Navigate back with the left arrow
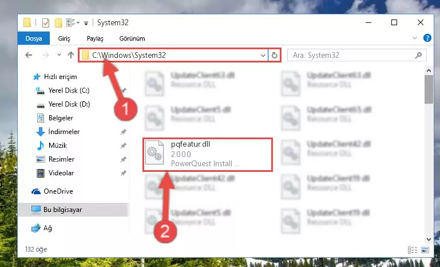Viewport: 440px width, 267px height. click(29, 55)
